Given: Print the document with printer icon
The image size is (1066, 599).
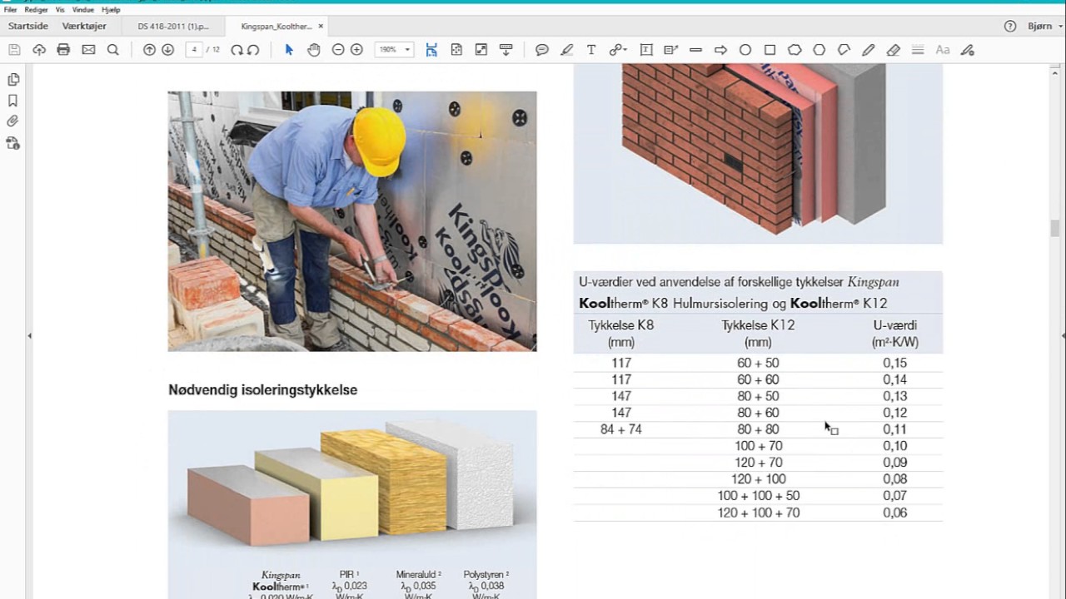Looking at the screenshot, I should point(63,50).
